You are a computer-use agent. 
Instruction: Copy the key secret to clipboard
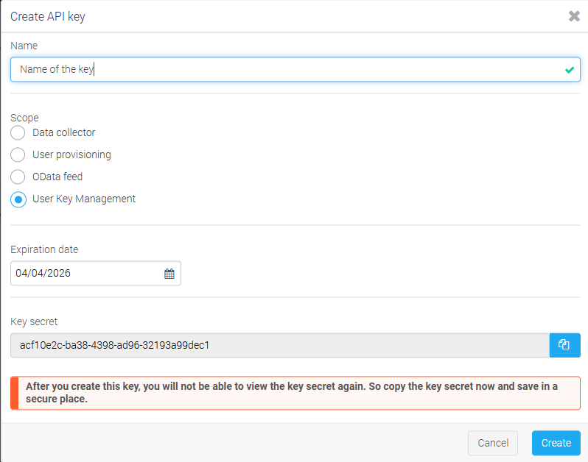click(564, 345)
